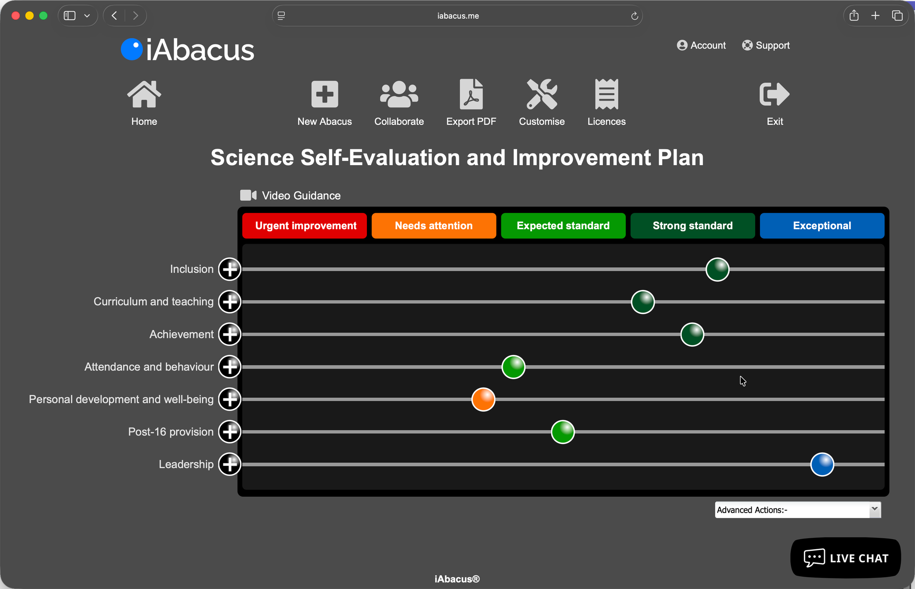Open the Account menu
915x589 pixels.
[701, 45]
